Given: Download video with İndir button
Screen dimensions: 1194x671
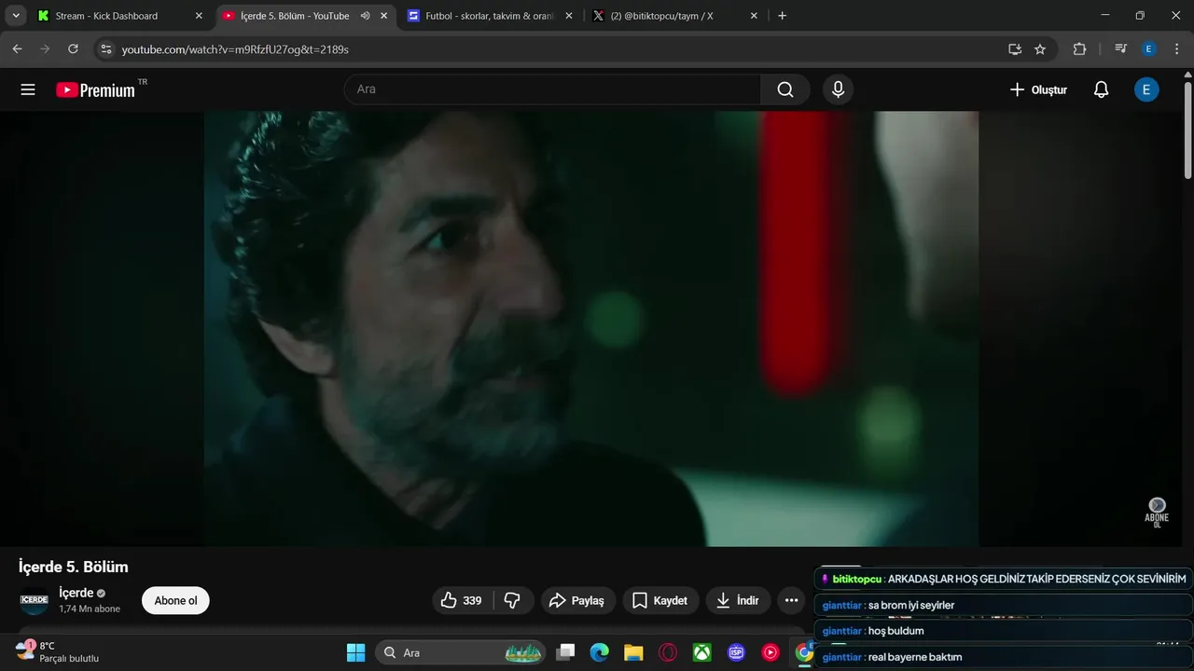Looking at the screenshot, I should (737, 600).
